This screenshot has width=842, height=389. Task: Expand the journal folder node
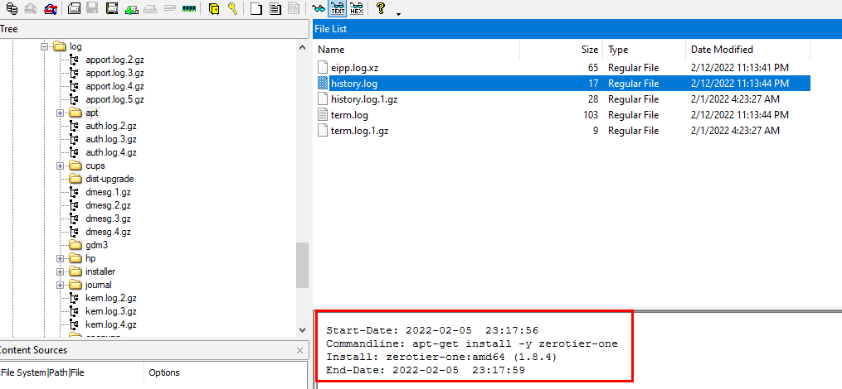[x=60, y=285]
